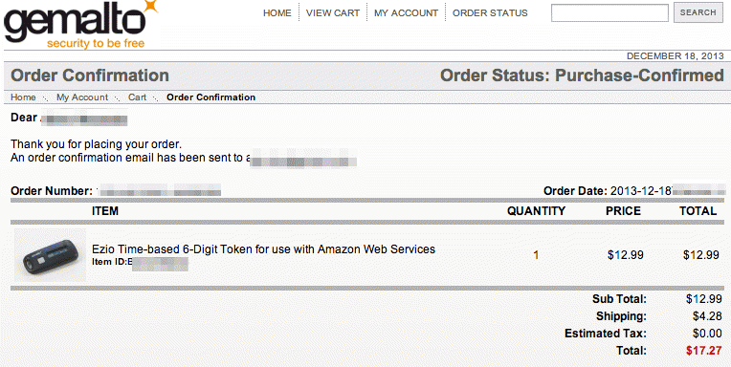Click the Order Status: Purchase-Confirmed heading
The image size is (731, 367).
(x=582, y=76)
